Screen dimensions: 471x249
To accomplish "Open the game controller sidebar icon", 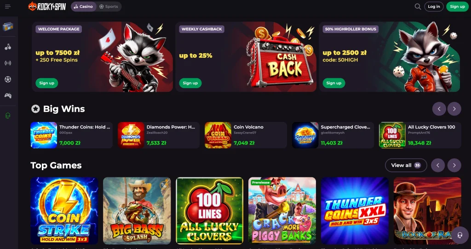I will coord(8,95).
